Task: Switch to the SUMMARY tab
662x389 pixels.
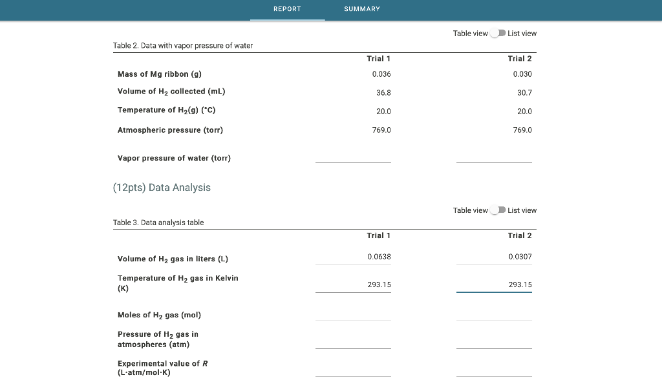Action: 361,9
